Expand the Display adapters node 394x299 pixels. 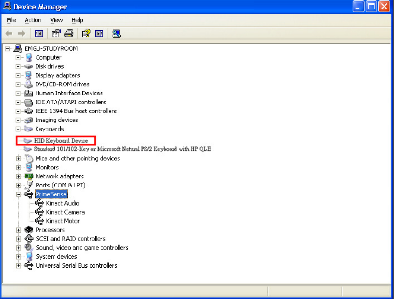[x=18, y=75]
